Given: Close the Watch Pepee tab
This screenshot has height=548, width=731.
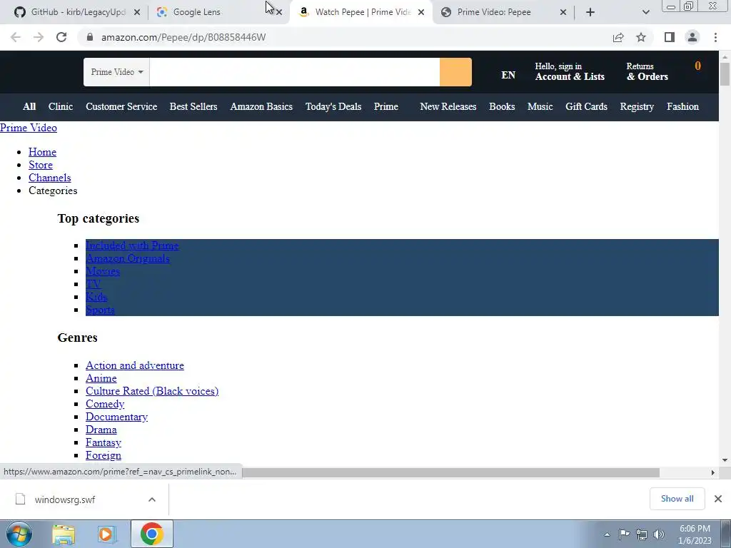Looking at the screenshot, I should pyautogui.click(x=421, y=12).
